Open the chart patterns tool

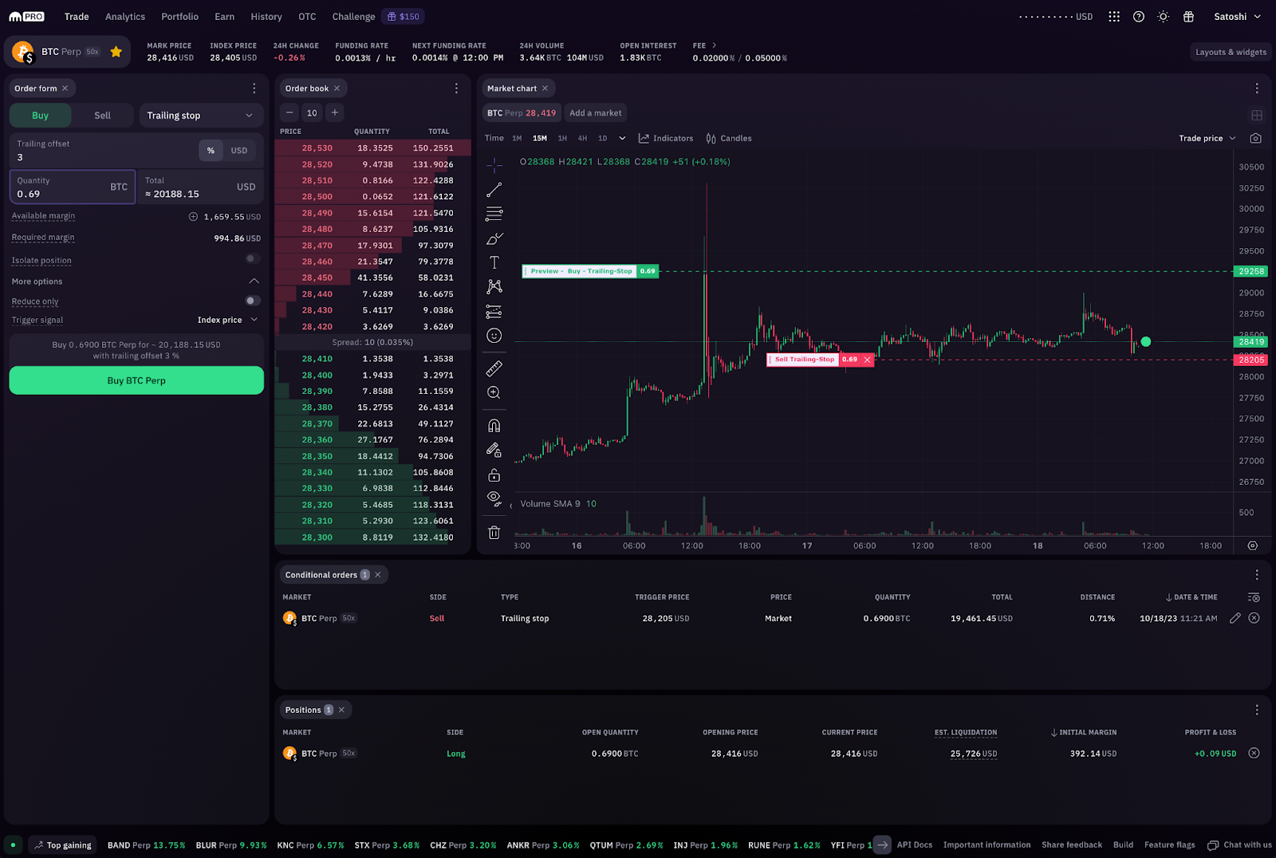pyautogui.click(x=494, y=287)
